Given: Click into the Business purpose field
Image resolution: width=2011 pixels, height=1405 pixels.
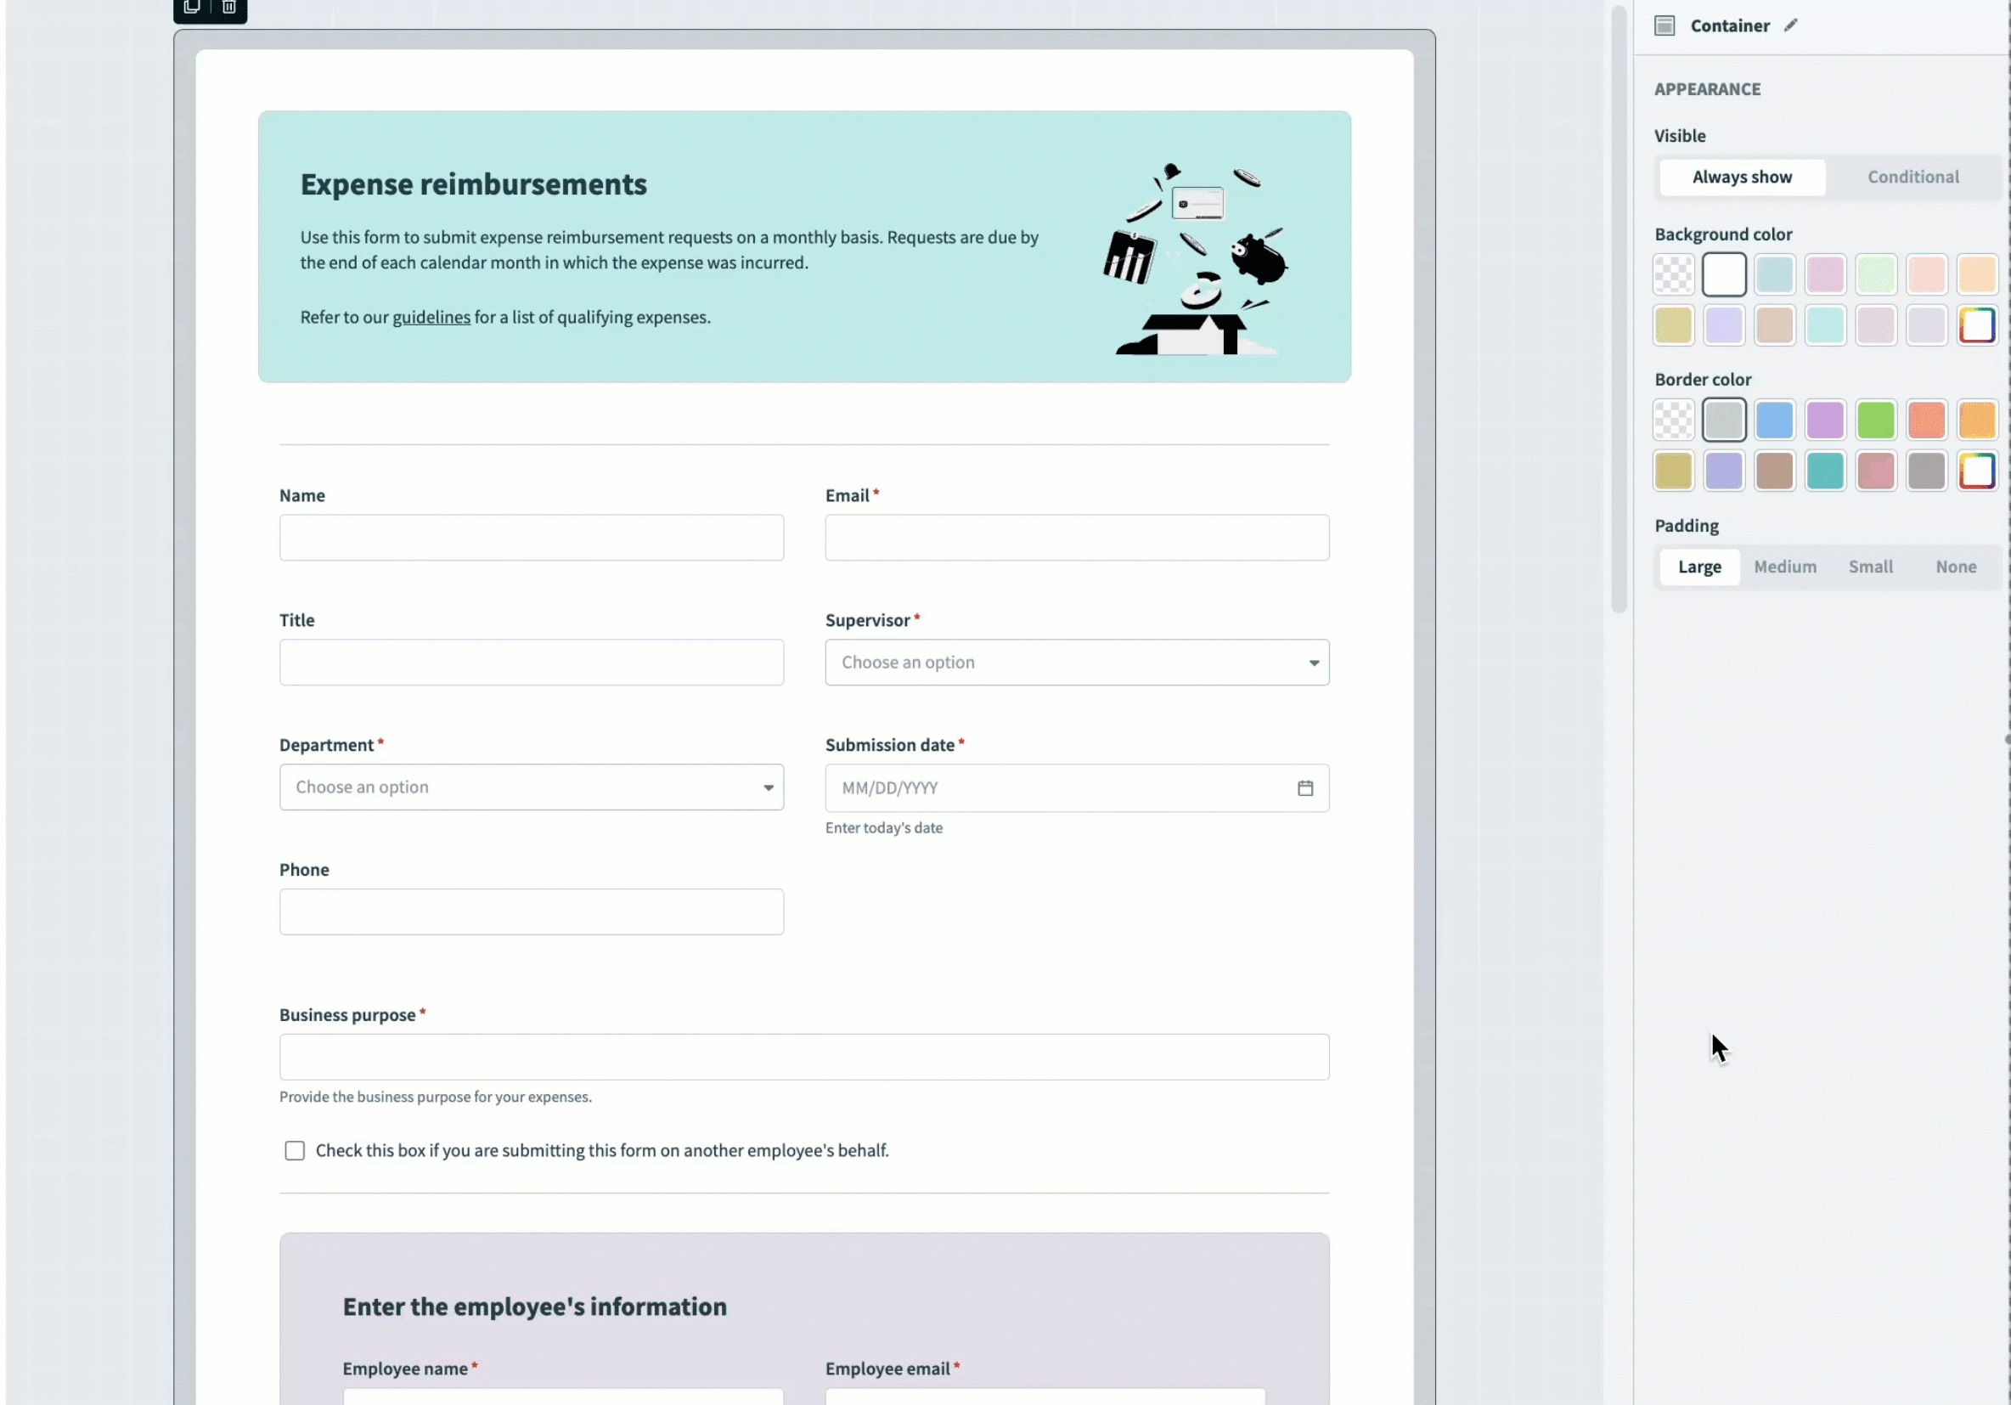Looking at the screenshot, I should point(803,1058).
